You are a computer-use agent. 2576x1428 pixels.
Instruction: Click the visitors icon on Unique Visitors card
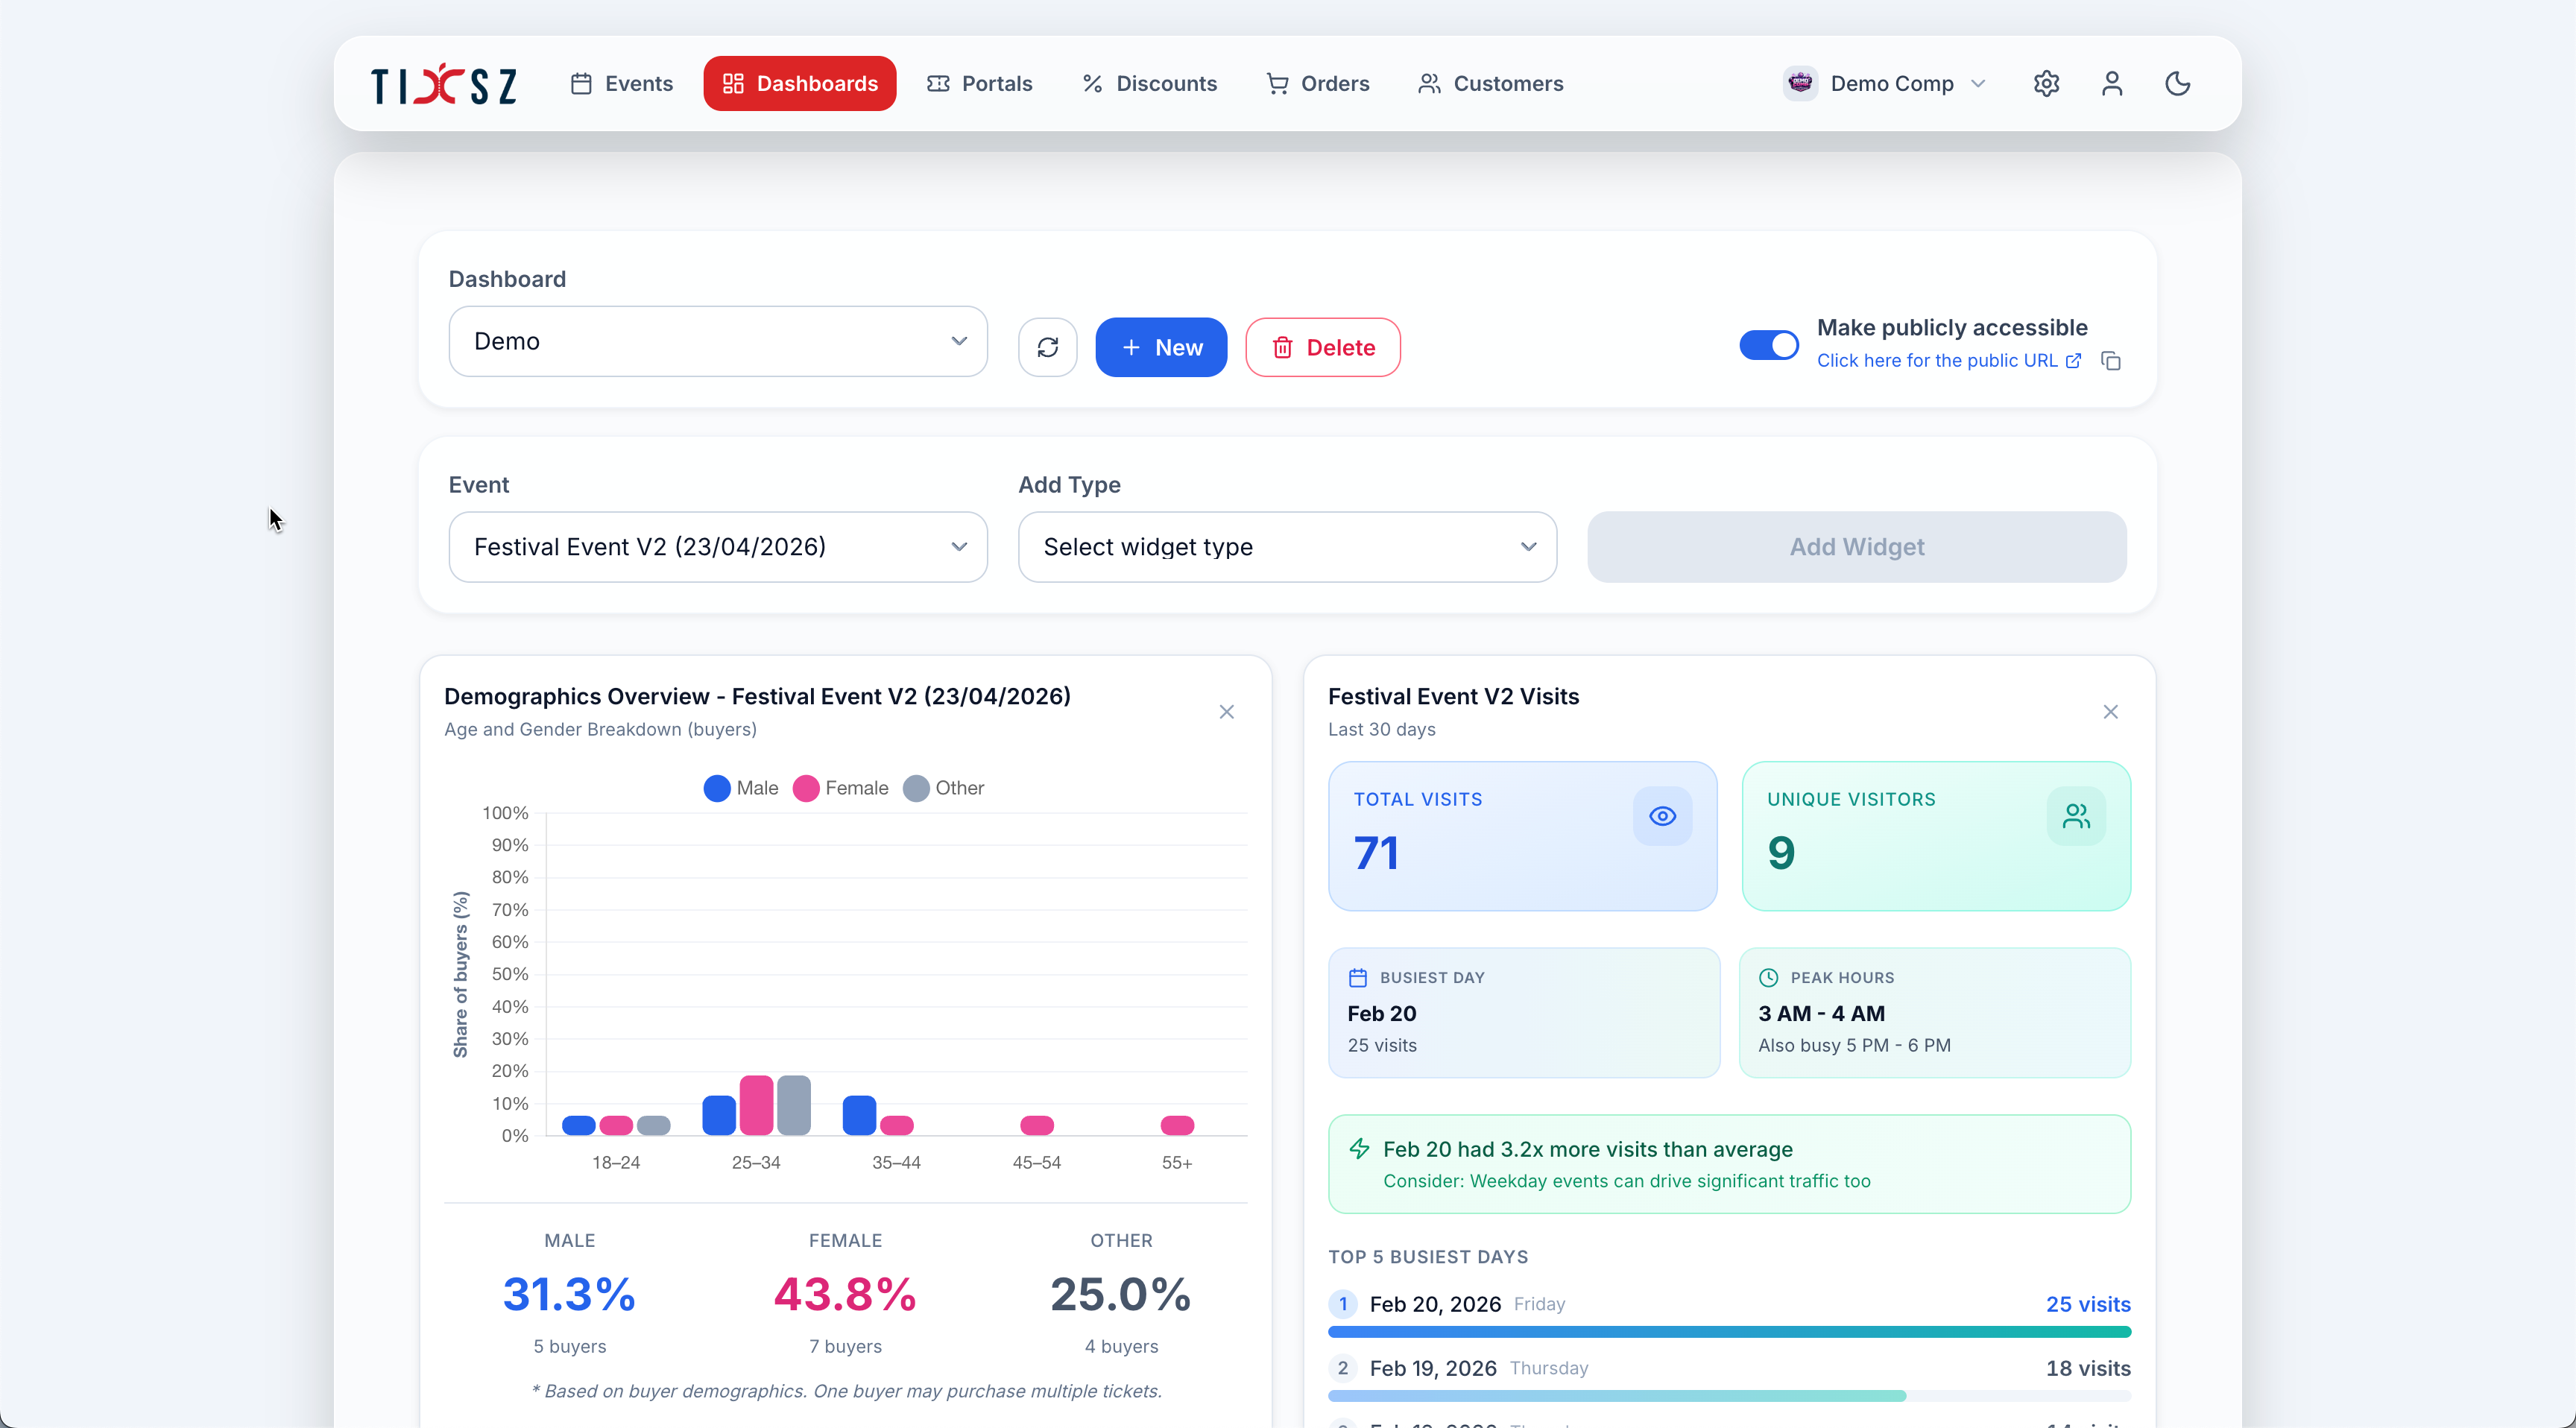pos(2077,815)
